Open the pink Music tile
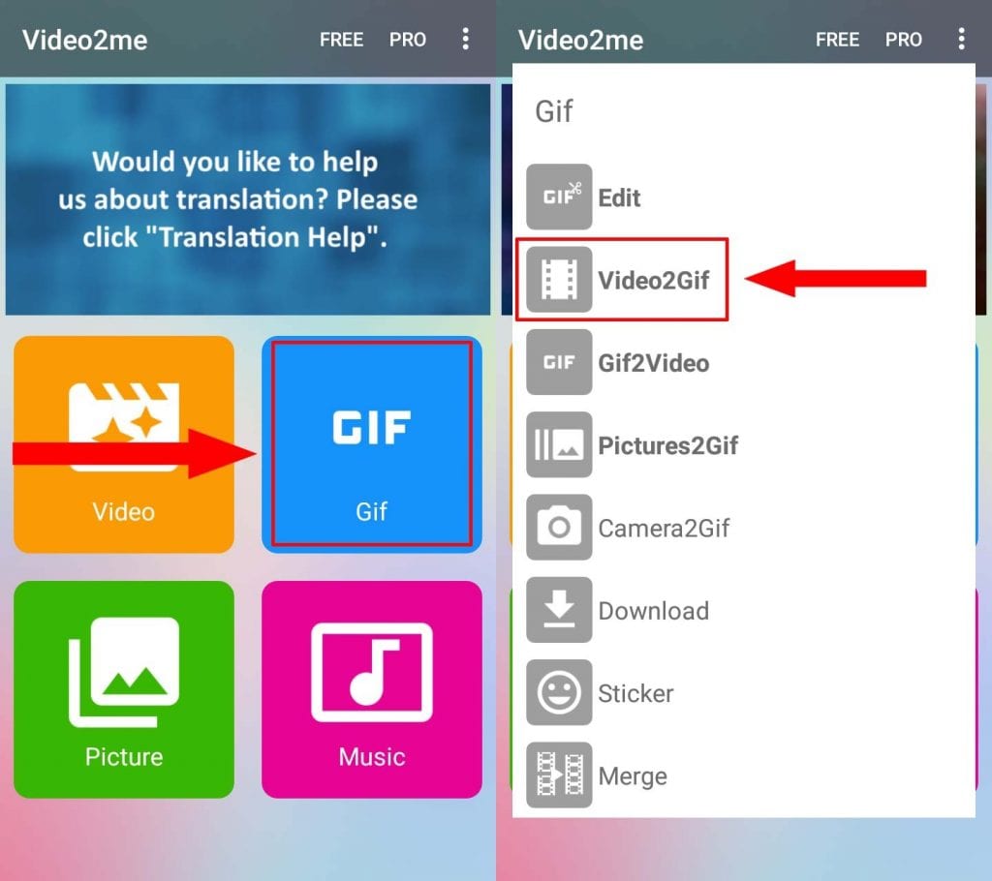Screen dimensions: 992x881 (x=371, y=689)
